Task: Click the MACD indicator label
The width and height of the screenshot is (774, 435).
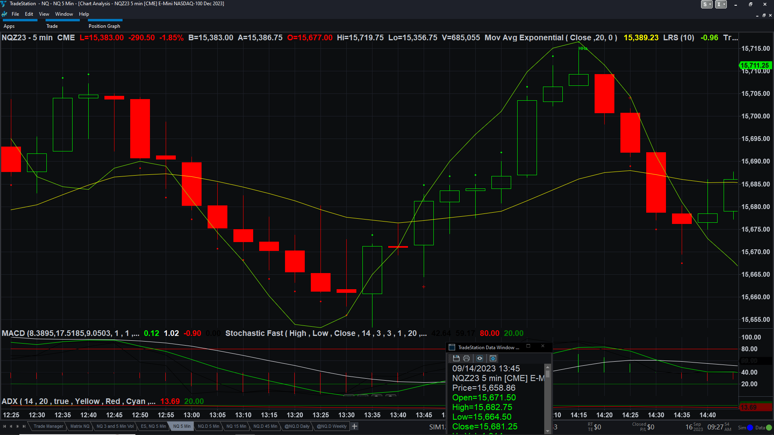Action: tap(71, 333)
